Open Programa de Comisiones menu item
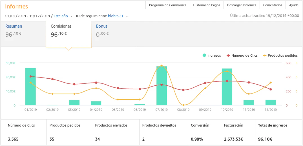This screenshot has width=303, height=146. tap(167, 5)
